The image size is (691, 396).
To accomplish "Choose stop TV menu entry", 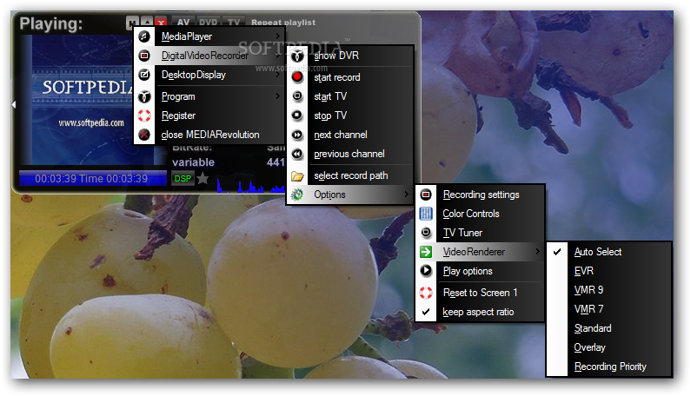I will tap(350, 115).
